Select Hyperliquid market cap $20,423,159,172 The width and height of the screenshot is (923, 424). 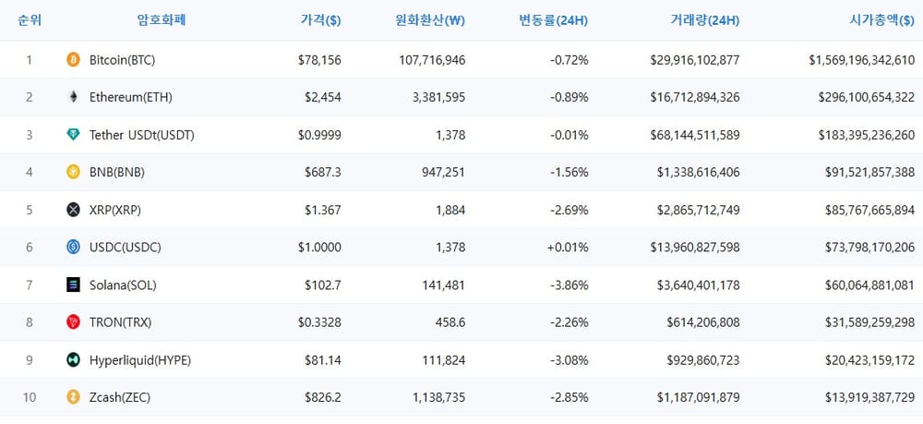click(870, 360)
